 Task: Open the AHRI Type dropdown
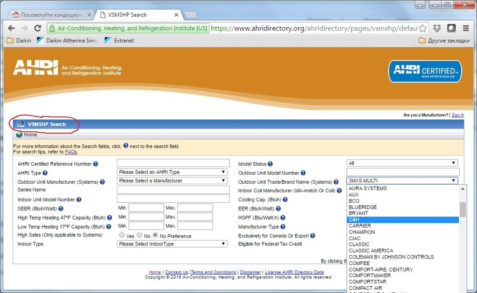(172, 172)
